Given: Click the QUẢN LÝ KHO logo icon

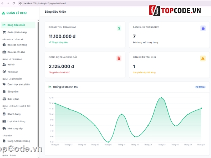Looking at the screenshot, I should [x=3, y=13].
